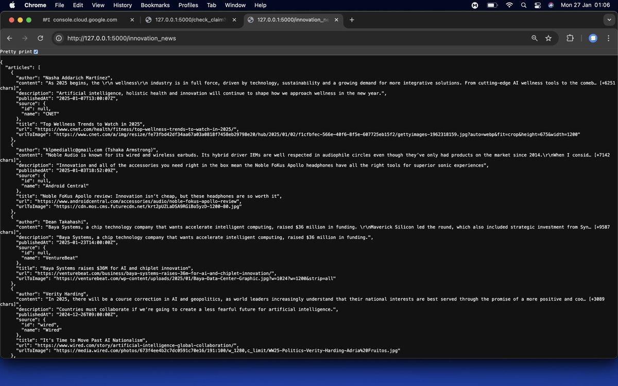The height and width of the screenshot is (386, 618).
Task: Show battery status menu
Action: tap(492, 5)
